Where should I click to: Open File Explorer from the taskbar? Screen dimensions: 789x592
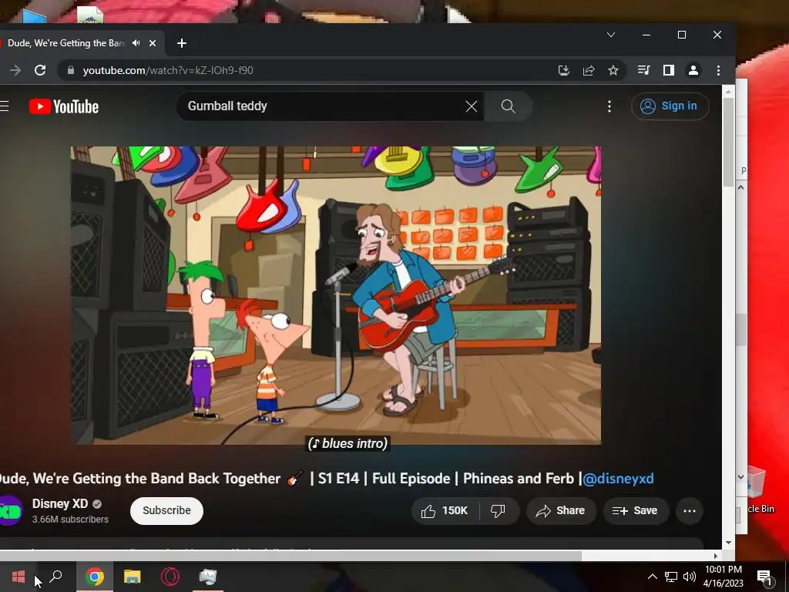click(x=133, y=577)
